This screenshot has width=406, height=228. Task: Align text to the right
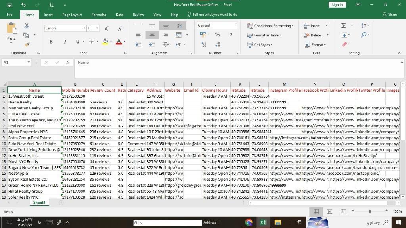pyautogui.click(x=166, y=35)
